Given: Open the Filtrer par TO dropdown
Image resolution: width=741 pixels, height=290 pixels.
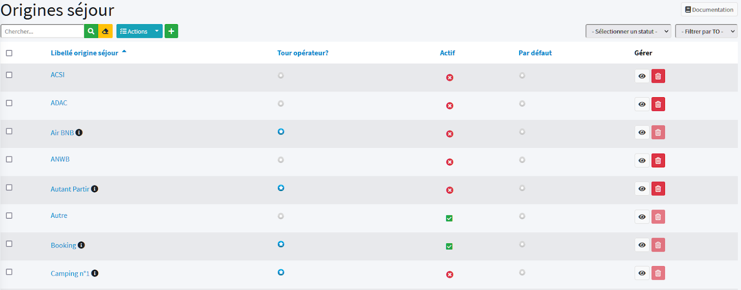Looking at the screenshot, I should [x=706, y=31].
